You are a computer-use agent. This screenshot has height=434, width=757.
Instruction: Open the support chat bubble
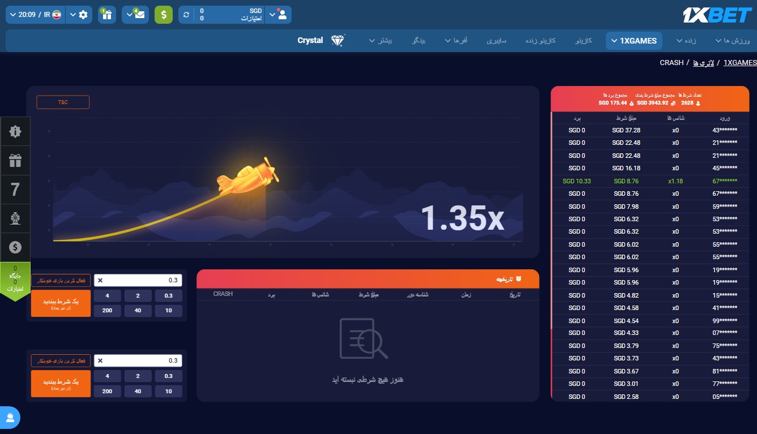pos(10,418)
